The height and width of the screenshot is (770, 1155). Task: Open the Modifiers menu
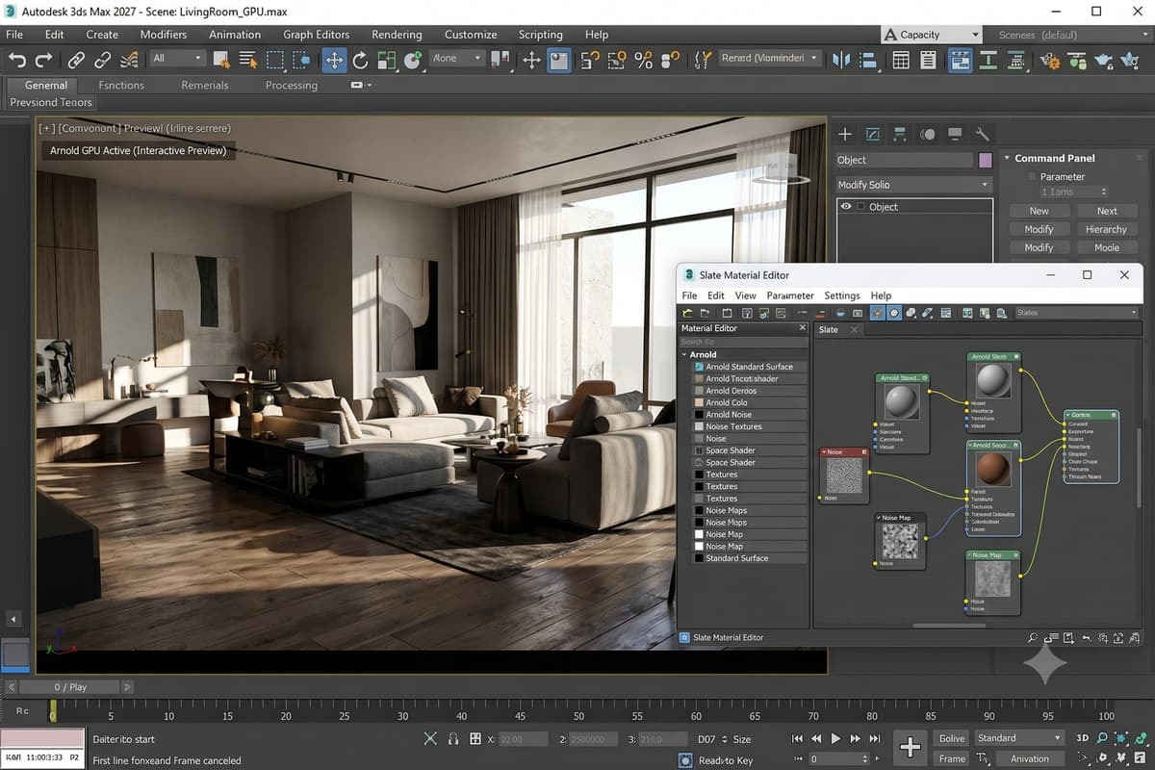(x=164, y=35)
